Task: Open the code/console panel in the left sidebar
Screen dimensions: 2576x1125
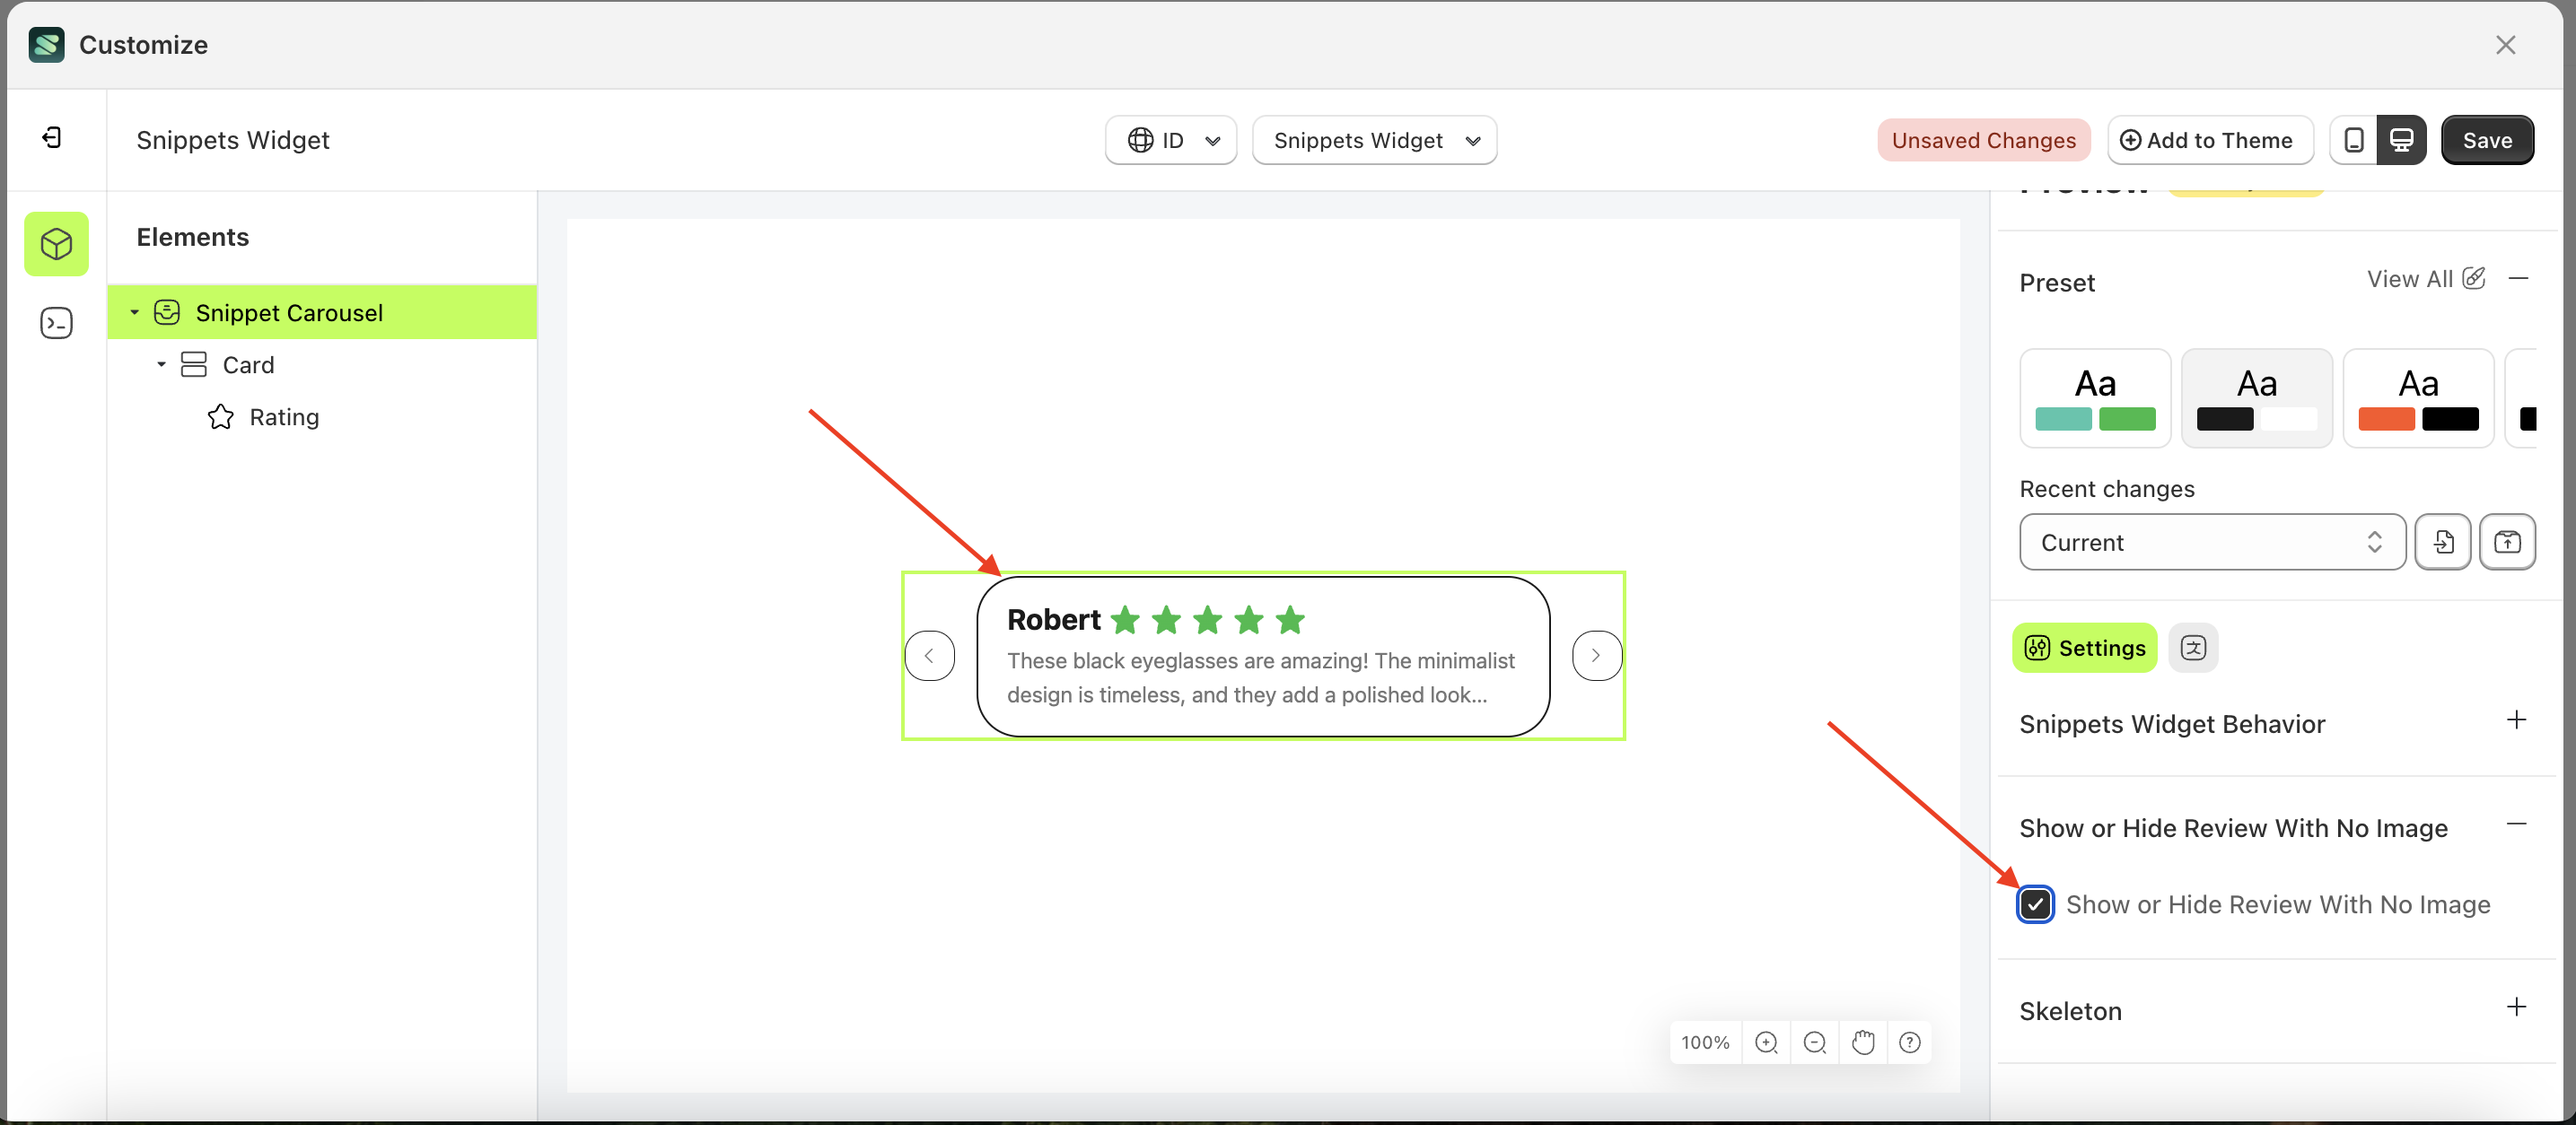Action: click(x=56, y=323)
